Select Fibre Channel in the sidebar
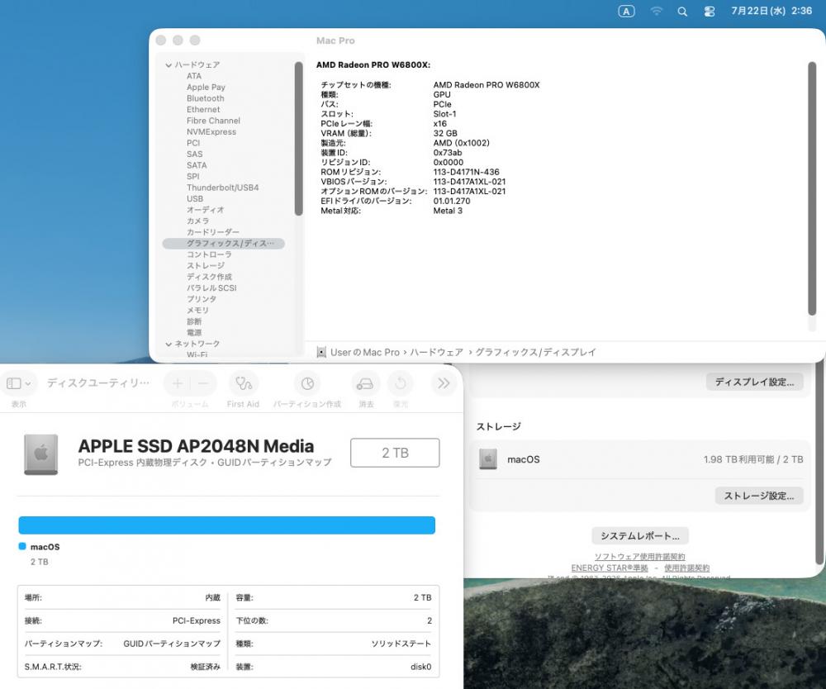This screenshot has width=826, height=689. pyautogui.click(x=213, y=121)
